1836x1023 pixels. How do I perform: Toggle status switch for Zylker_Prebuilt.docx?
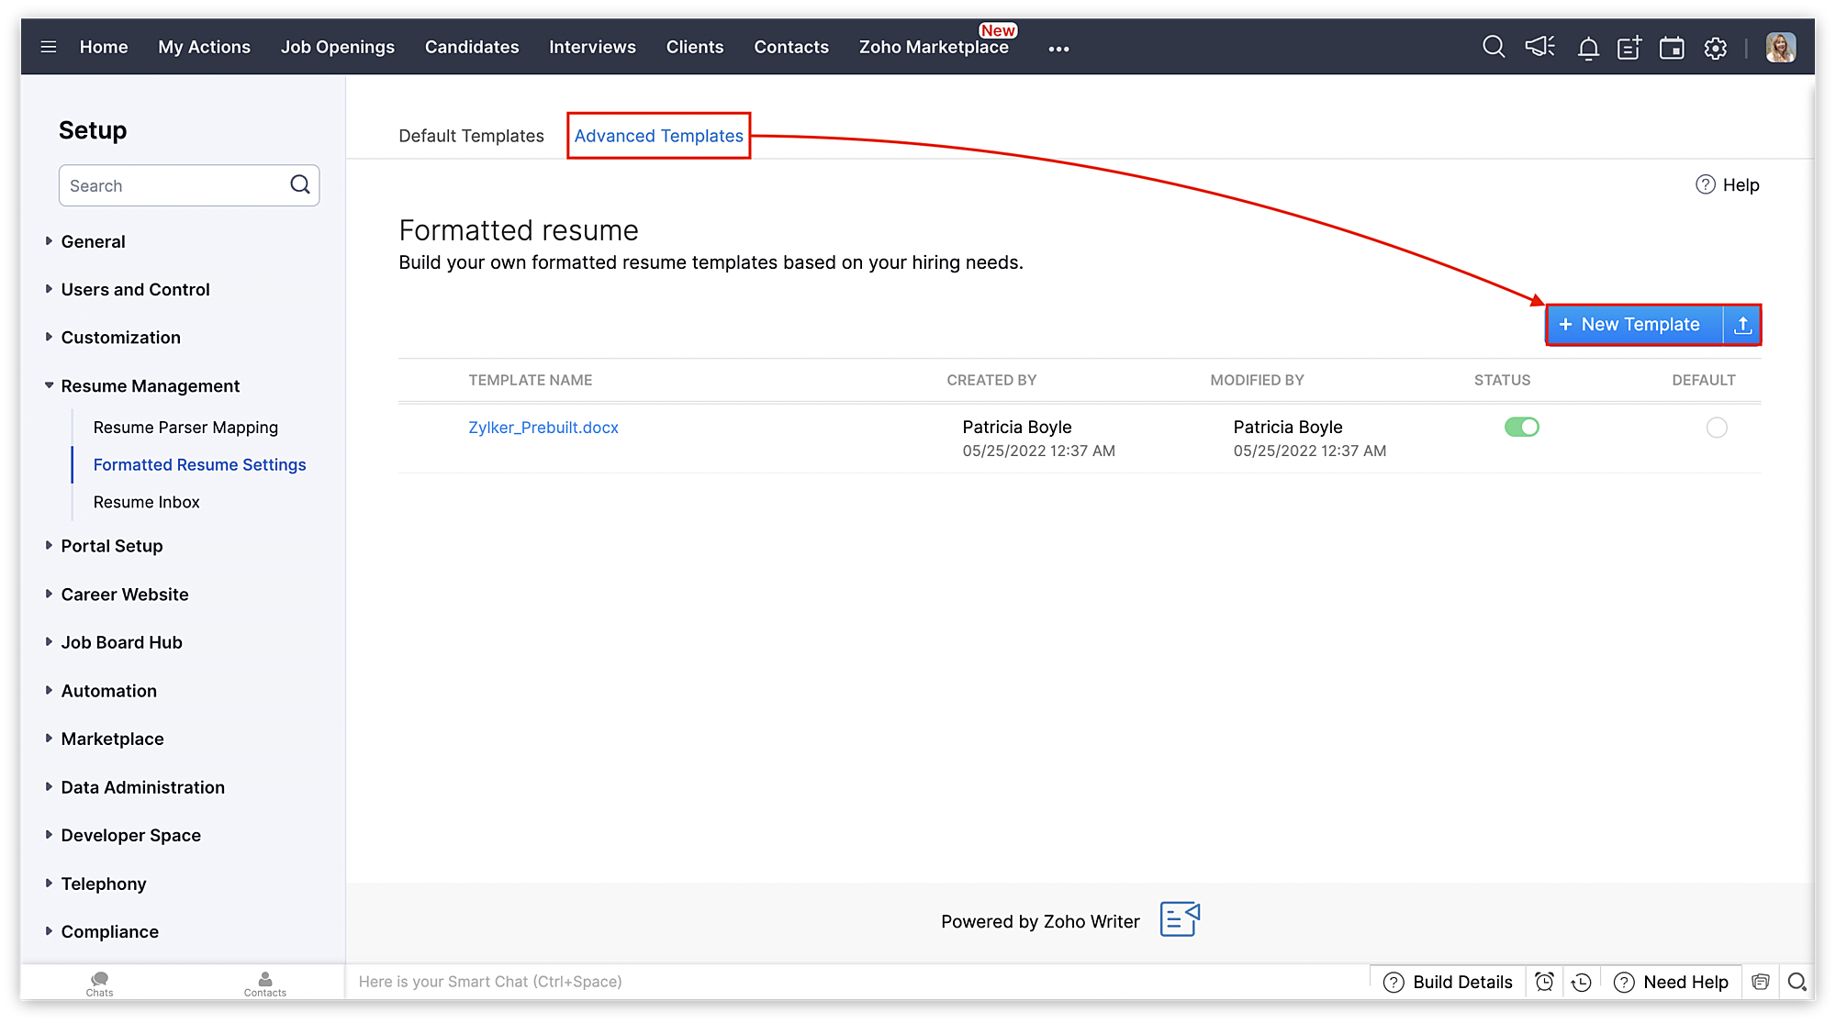1521,427
